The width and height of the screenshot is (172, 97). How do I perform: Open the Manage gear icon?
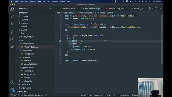pos(12,90)
